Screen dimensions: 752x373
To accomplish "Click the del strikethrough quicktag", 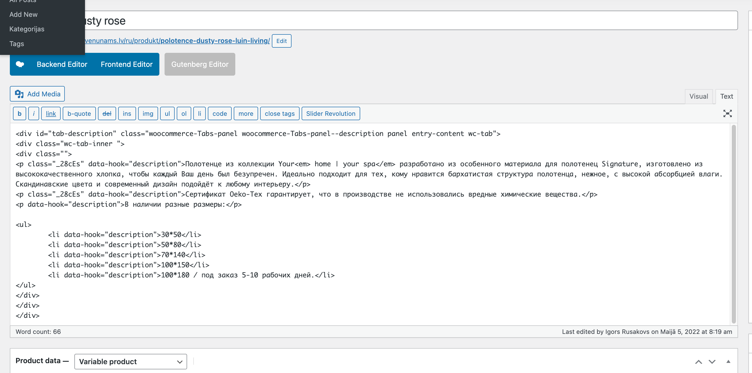I will [107, 113].
